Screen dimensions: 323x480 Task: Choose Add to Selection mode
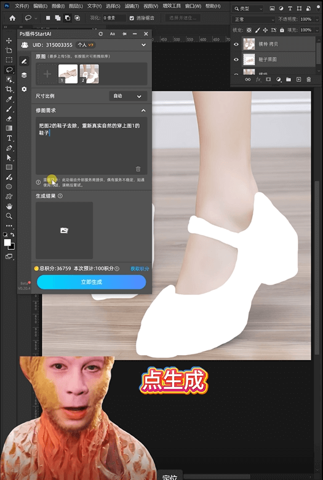(x=58, y=18)
